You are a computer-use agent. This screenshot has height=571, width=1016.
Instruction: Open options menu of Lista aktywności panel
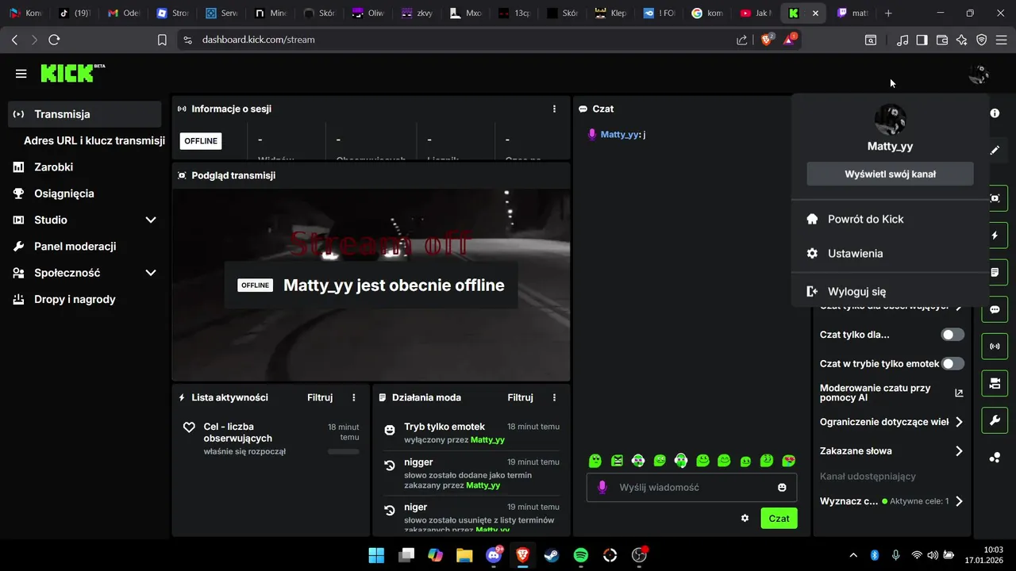(x=354, y=397)
